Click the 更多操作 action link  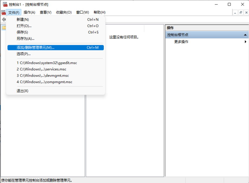[181, 42]
